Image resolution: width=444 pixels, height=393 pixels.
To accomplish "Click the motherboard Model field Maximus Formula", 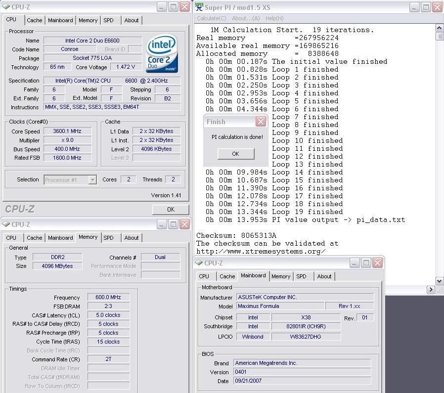I will [280, 306].
